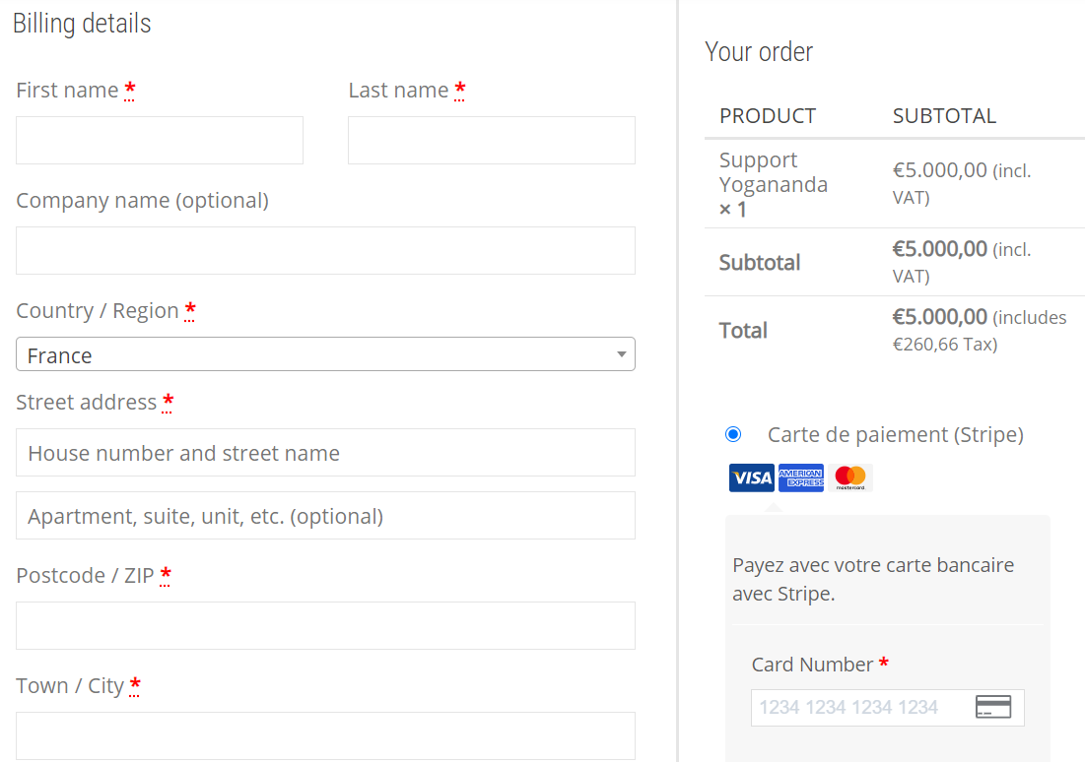Click the American Express logo

pyautogui.click(x=800, y=477)
